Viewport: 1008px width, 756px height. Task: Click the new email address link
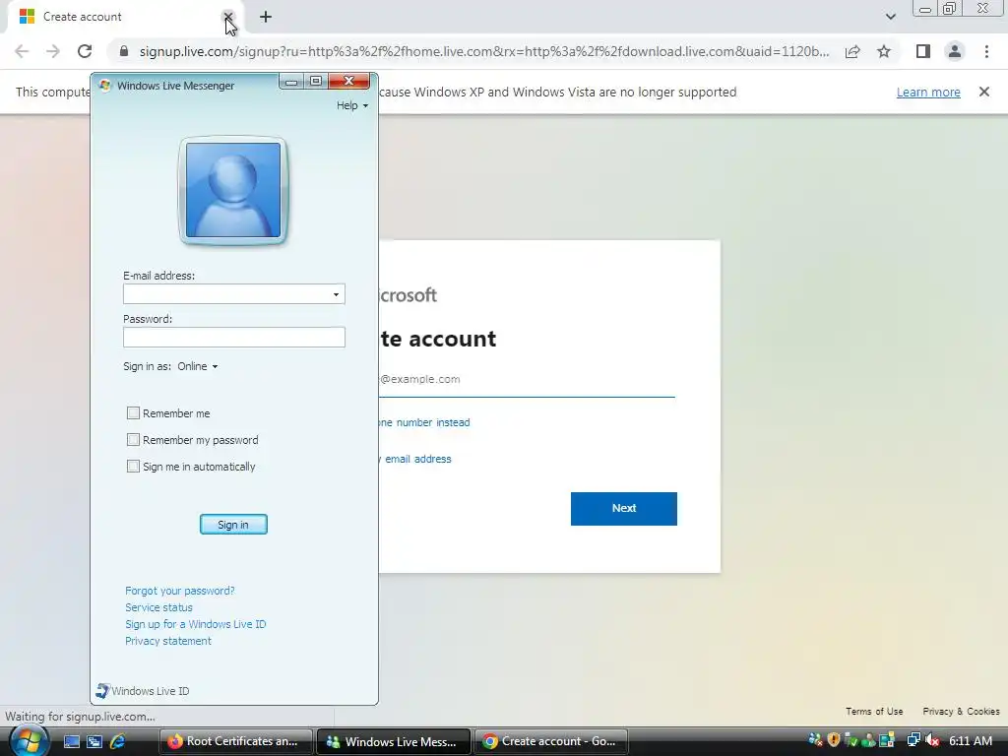coord(415,459)
